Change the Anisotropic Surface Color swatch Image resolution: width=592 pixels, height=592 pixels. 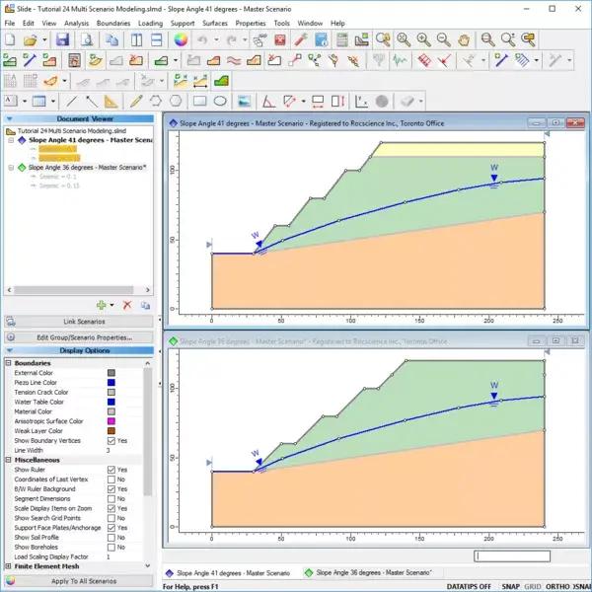click(x=111, y=421)
